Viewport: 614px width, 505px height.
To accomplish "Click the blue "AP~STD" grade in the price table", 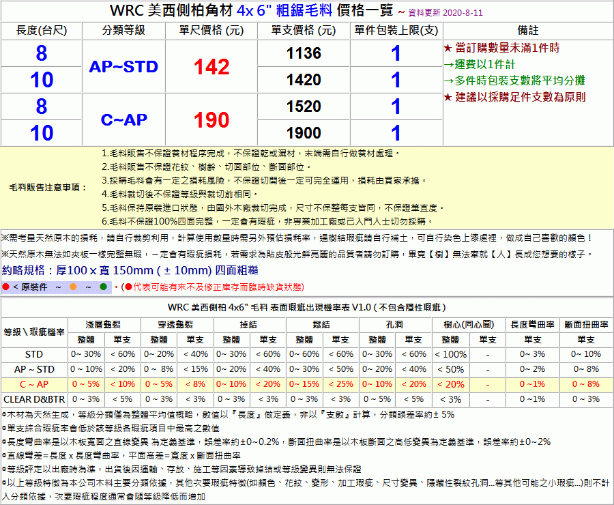I will 123,67.
